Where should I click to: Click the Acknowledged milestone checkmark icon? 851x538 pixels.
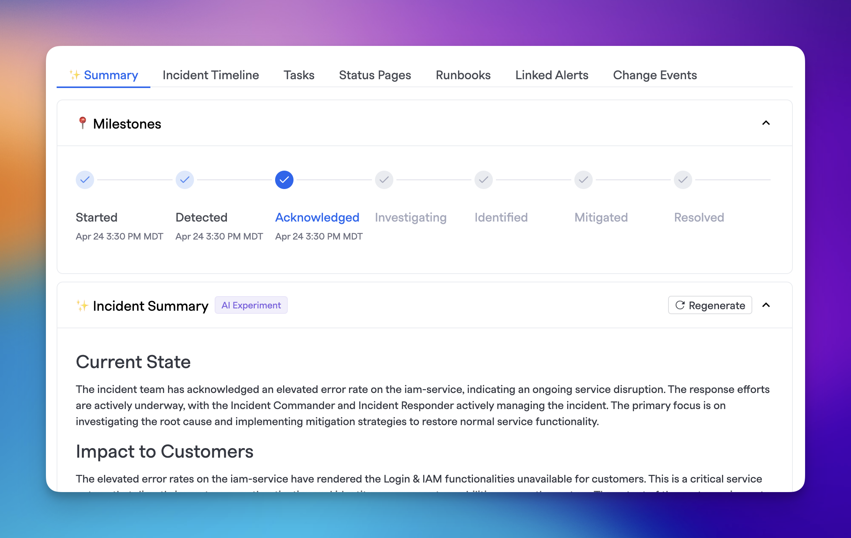284,180
